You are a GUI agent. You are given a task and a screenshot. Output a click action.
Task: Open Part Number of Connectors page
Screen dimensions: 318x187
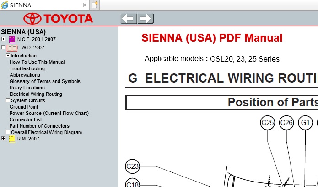coord(39,126)
